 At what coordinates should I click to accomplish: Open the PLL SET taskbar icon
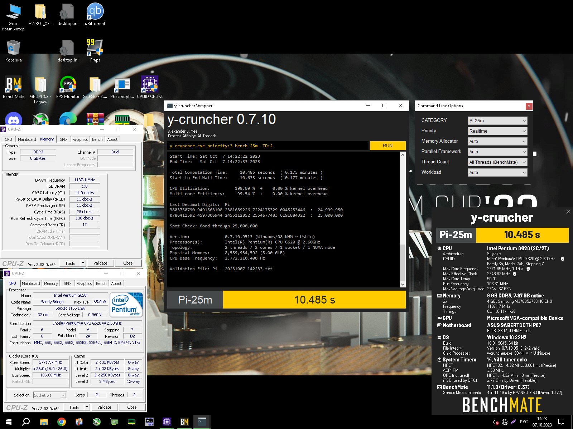149,422
